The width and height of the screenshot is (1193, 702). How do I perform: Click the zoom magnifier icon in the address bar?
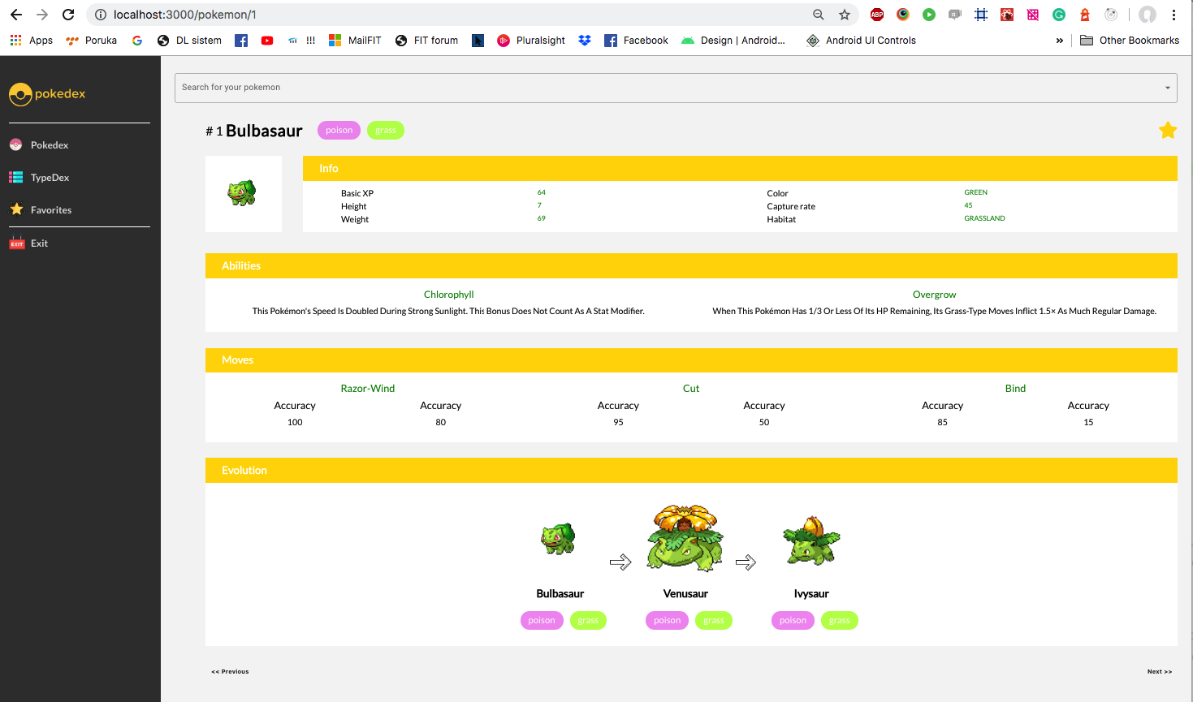coord(818,14)
